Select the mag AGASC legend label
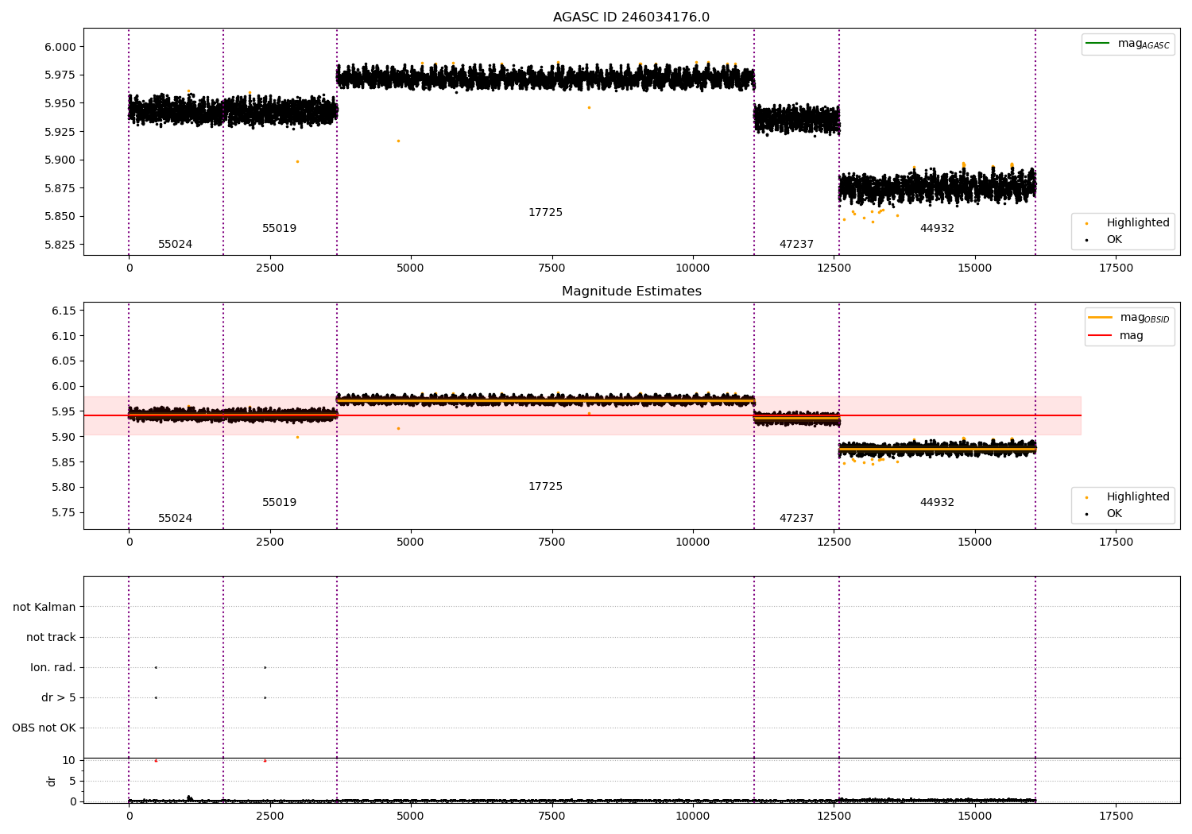 click(1144, 44)
